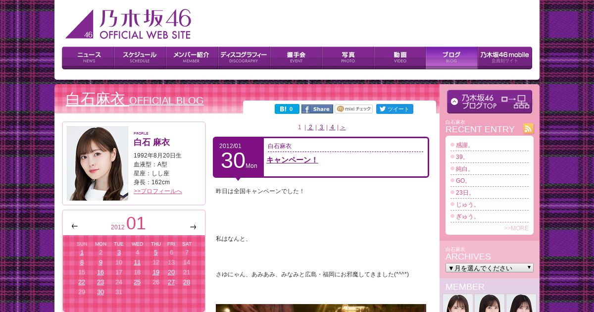Open the 写真 PHOTO menu
594x312 pixels.
click(x=348, y=58)
